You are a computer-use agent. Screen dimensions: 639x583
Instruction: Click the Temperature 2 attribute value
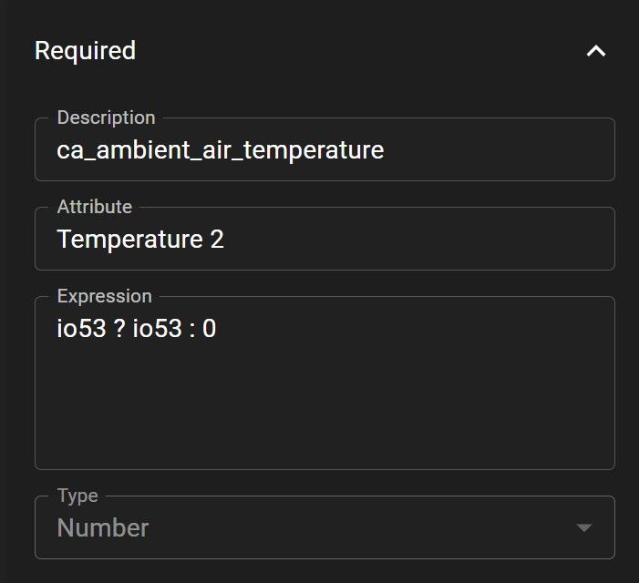tap(140, 240)
